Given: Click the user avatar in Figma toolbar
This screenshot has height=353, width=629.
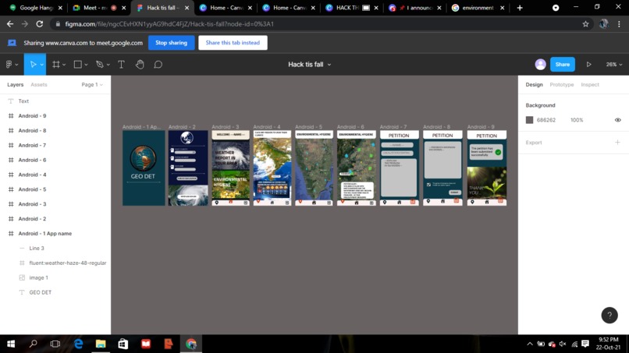Looking at the screenshot, I should [540, 64].
